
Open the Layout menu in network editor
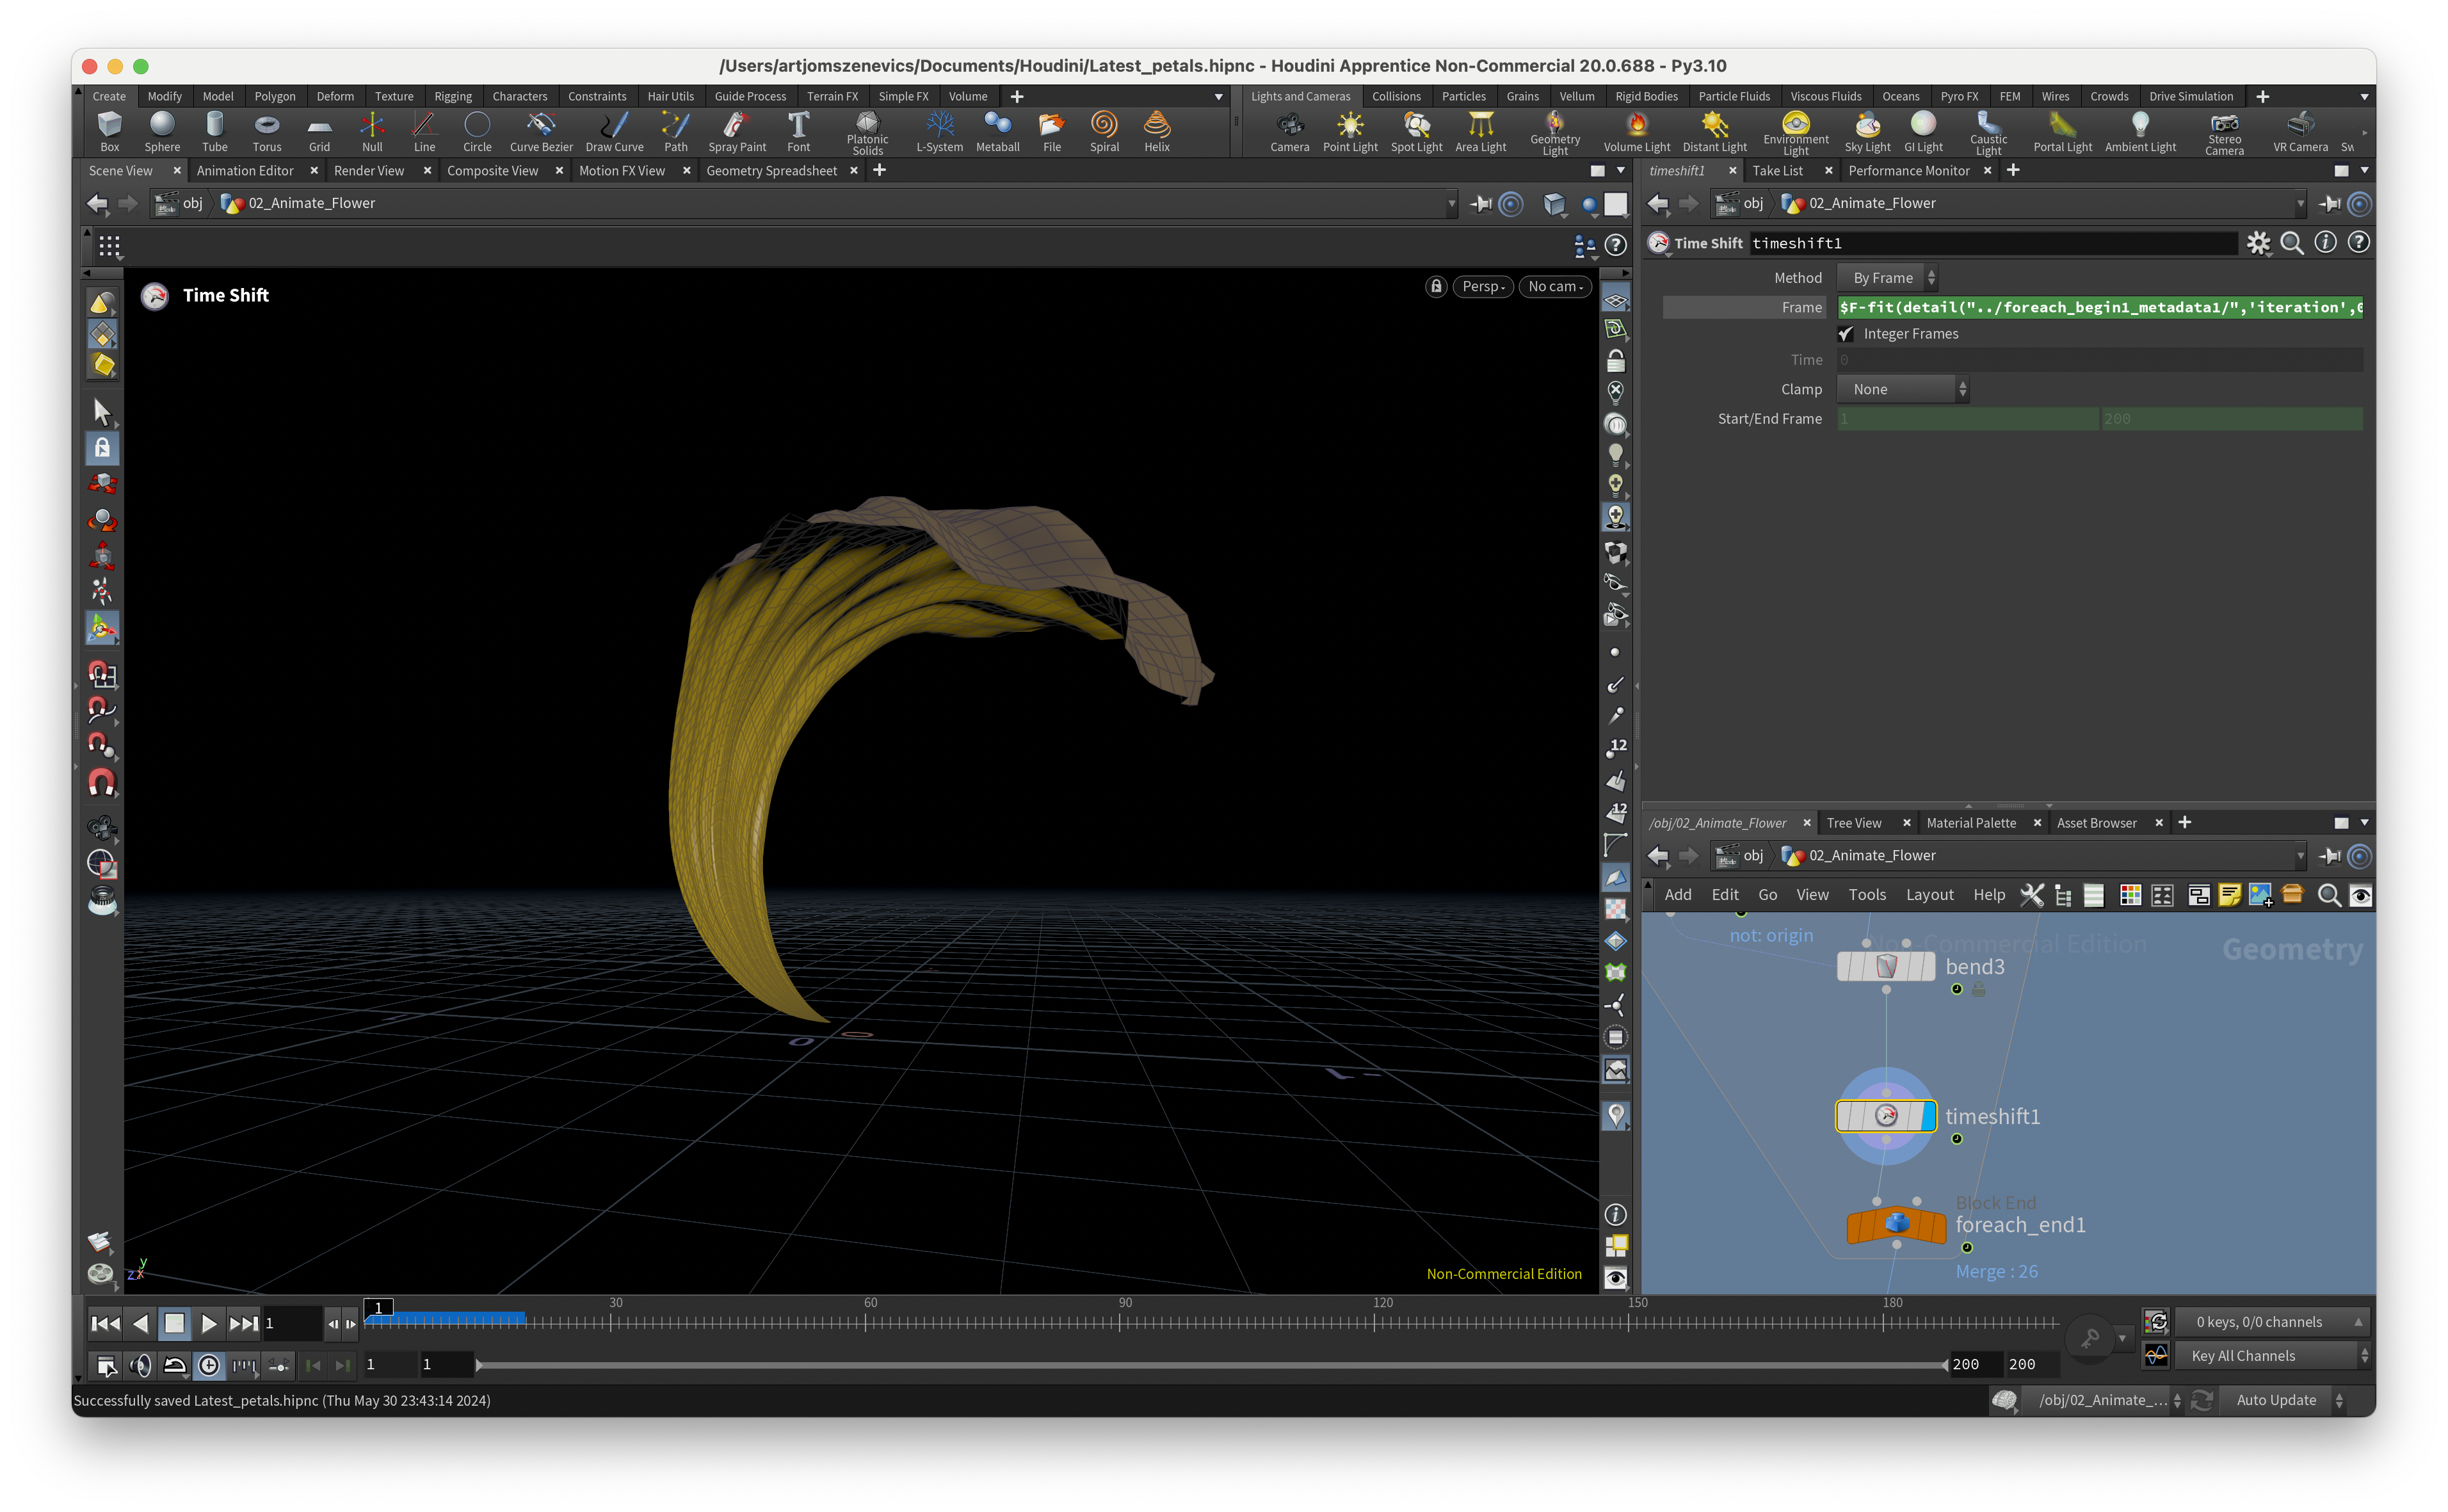[1929, 895]
